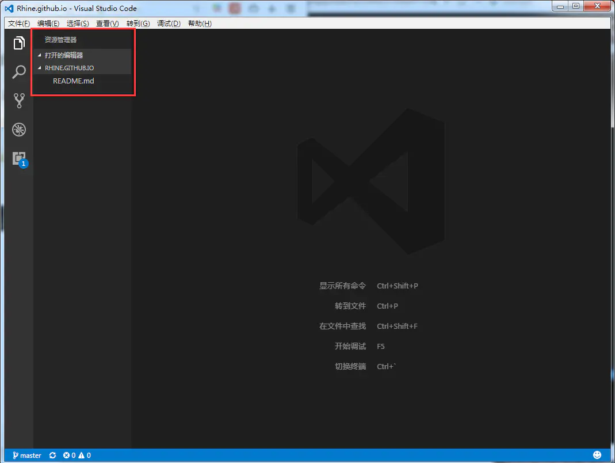Viewport: 615px width, 463px height.
Task: Open the 文件(F) menu
Action: point(19,24)
